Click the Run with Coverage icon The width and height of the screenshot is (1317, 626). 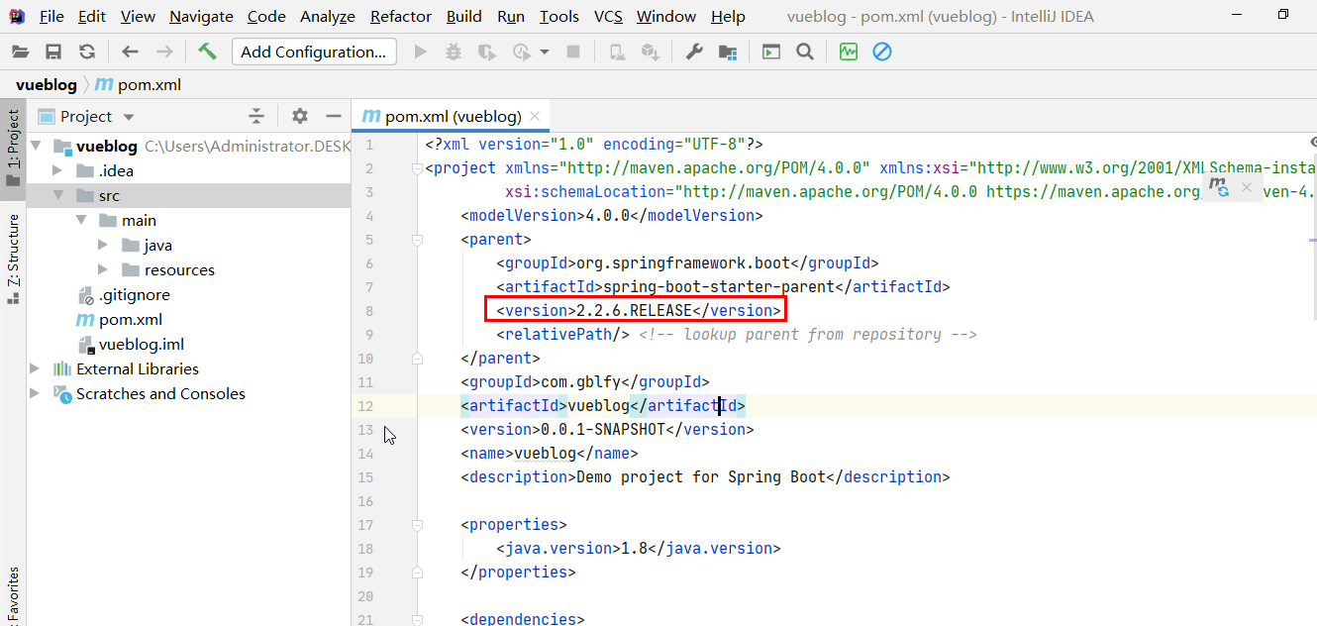[486, 52]
